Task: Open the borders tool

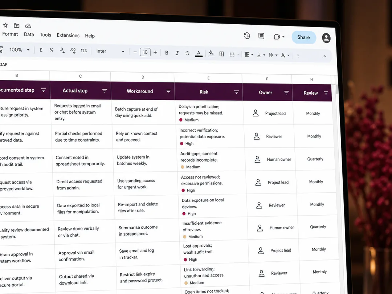Action: point(221,54)
